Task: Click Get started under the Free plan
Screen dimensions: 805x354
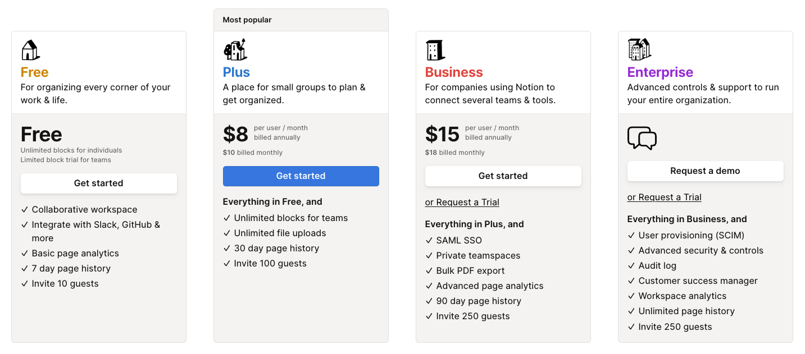Action: coord(98,183)
